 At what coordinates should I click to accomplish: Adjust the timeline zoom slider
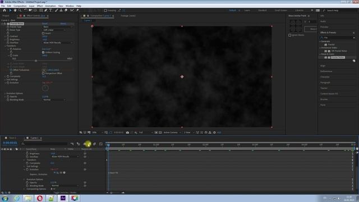coord(111,192)
